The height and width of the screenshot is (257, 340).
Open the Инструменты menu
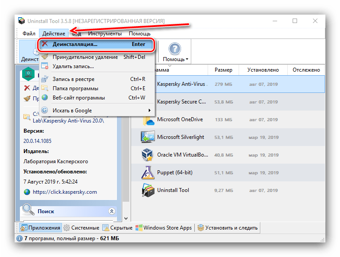tap(105, 34)
